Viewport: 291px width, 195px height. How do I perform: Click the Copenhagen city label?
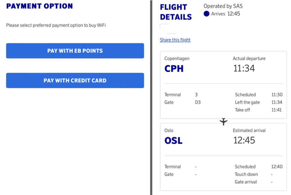point(177,58)
